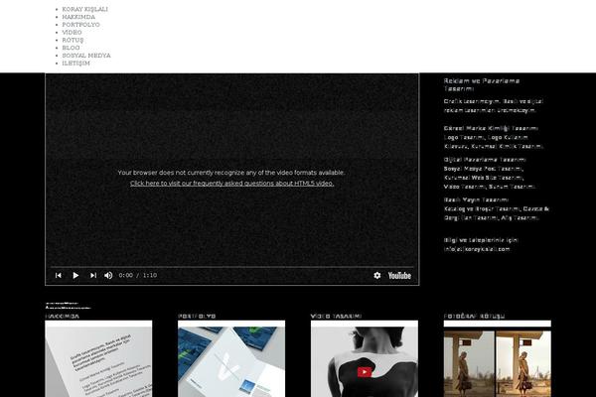Open the Fotoğraf Rötuşu thumbnail image

pos(498,358)
